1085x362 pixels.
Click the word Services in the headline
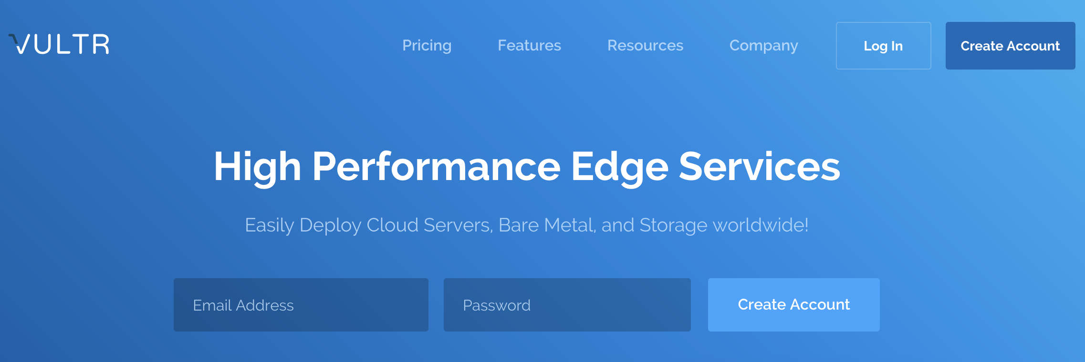(760, 167)
